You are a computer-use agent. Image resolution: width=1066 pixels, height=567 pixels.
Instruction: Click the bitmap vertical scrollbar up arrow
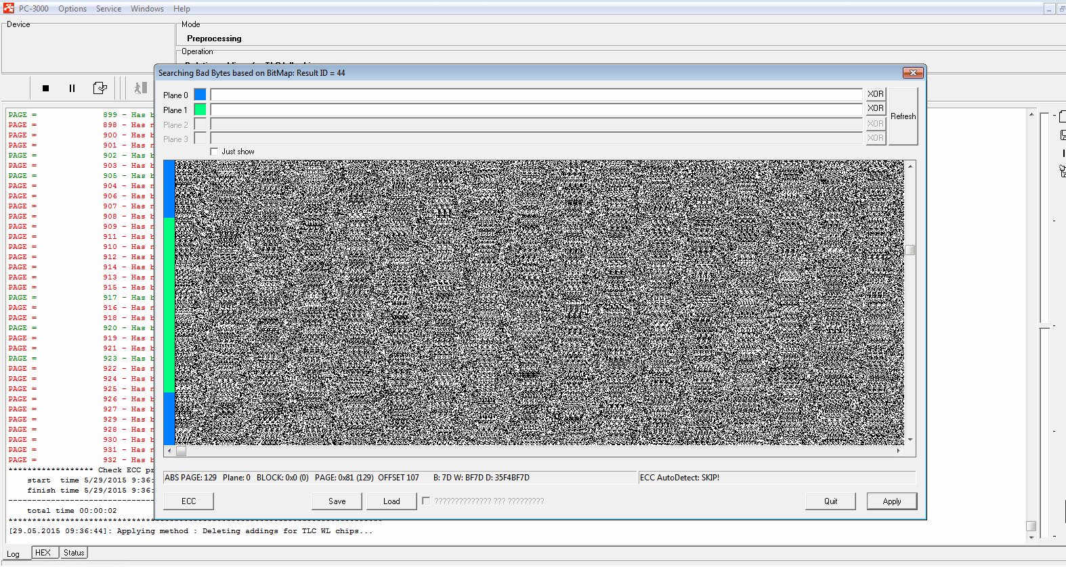click(910, 166)
